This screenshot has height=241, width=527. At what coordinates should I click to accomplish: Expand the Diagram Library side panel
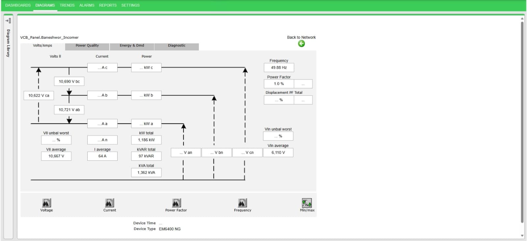(x=8, y=21)
